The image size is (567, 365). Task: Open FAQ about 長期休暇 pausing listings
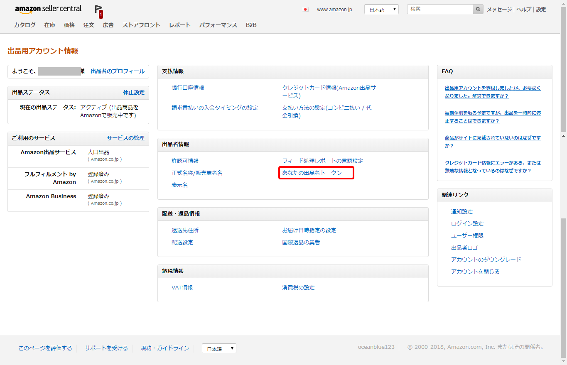pyautogui.click(x=493, y=117)
